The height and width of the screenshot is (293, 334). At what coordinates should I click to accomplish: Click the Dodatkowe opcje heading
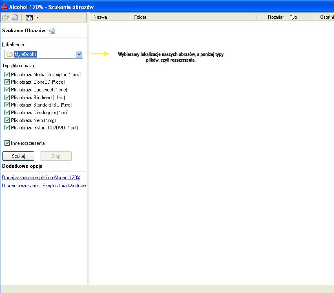(22, 166)
